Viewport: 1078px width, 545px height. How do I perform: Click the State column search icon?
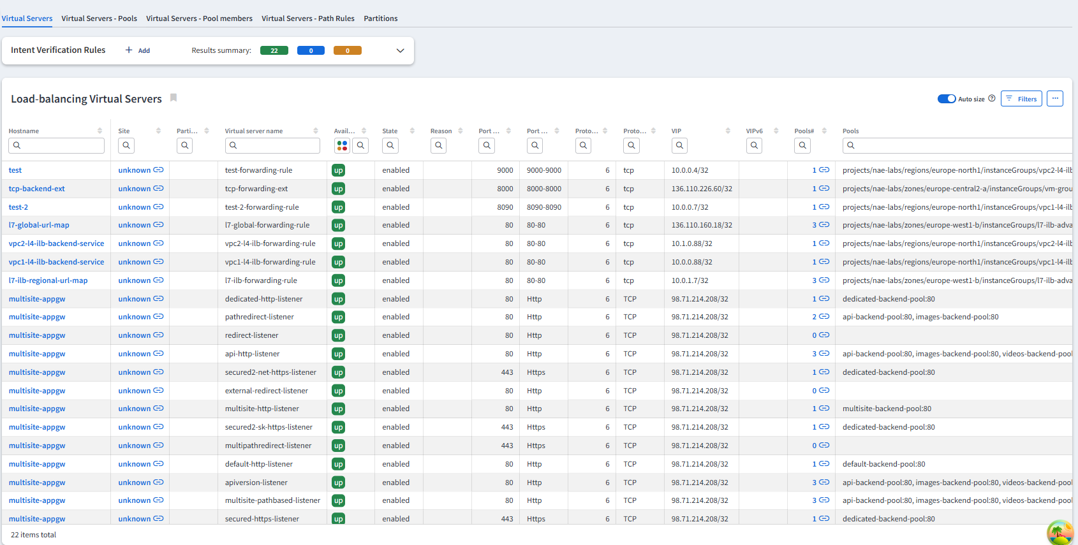(390, 145)
